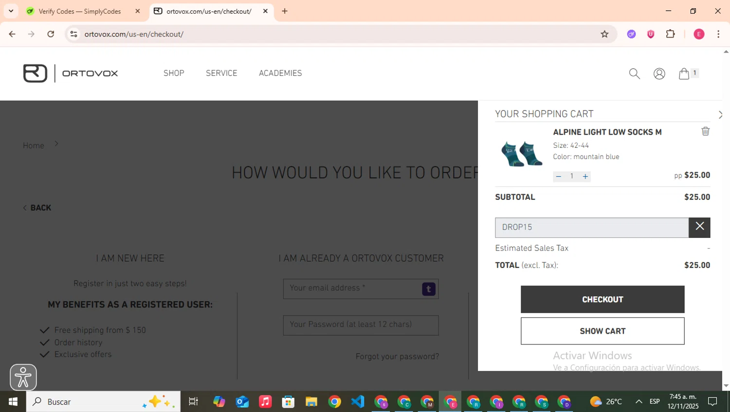Click the BACK link
730x412 pixels.
37,208
